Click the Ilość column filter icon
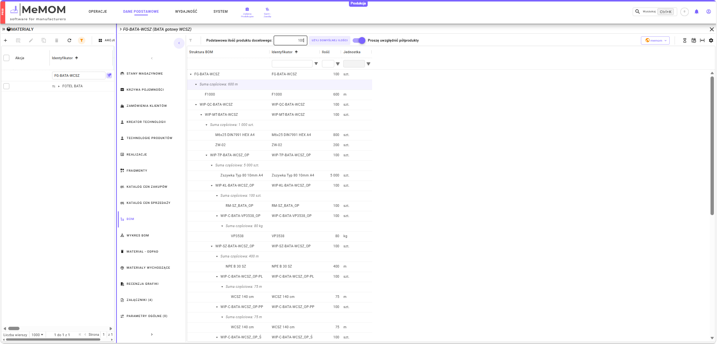 click(338, 64)
